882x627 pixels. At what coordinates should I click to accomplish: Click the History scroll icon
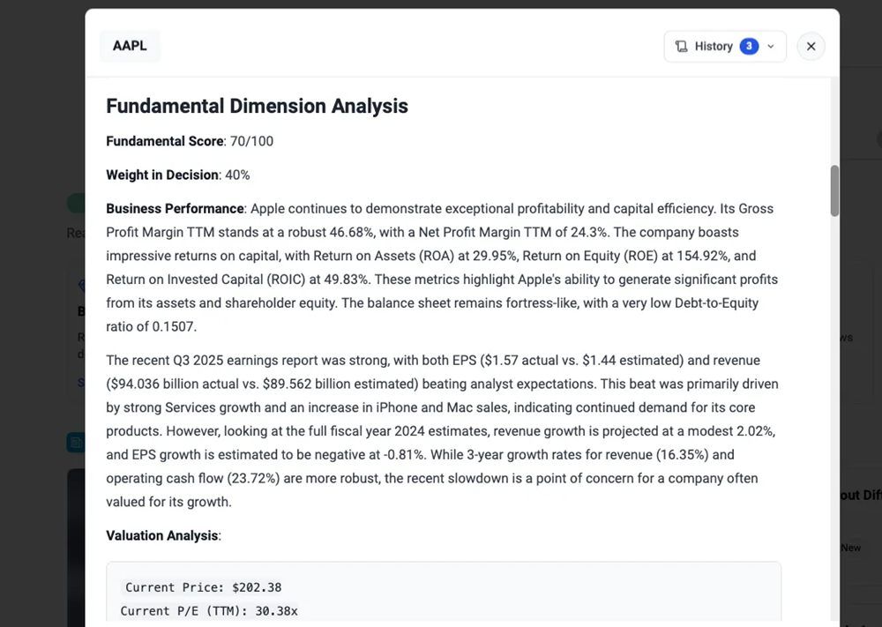point(681,47)
